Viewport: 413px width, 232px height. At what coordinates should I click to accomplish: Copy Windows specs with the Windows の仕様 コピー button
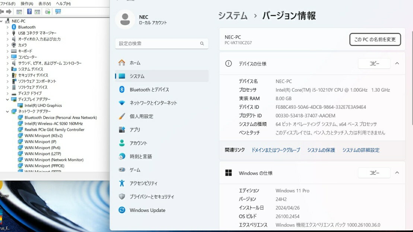(x=374, y=173)
